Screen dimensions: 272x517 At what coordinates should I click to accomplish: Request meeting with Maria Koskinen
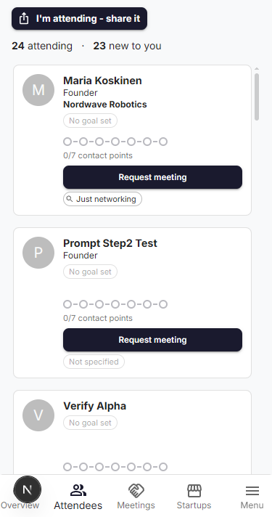152,177
